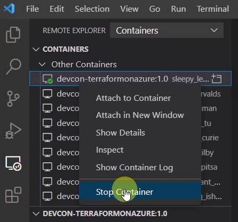The image size is (238, 222).
Task: Choose Attach to Container from context menu
Action: coord(140,98)
